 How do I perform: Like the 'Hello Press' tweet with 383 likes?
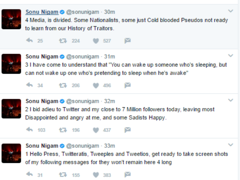(x=96, y=175)
